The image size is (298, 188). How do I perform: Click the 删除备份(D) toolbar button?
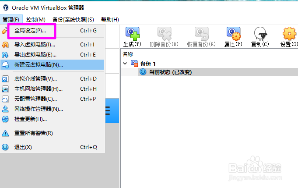click(x=164, y=37)
